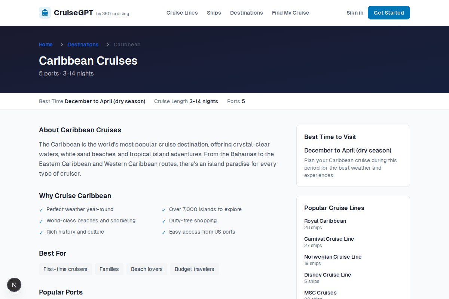Click the CruiseGPT ship logo icon
The width and height of the screenshot is (449, 299).
45,12
